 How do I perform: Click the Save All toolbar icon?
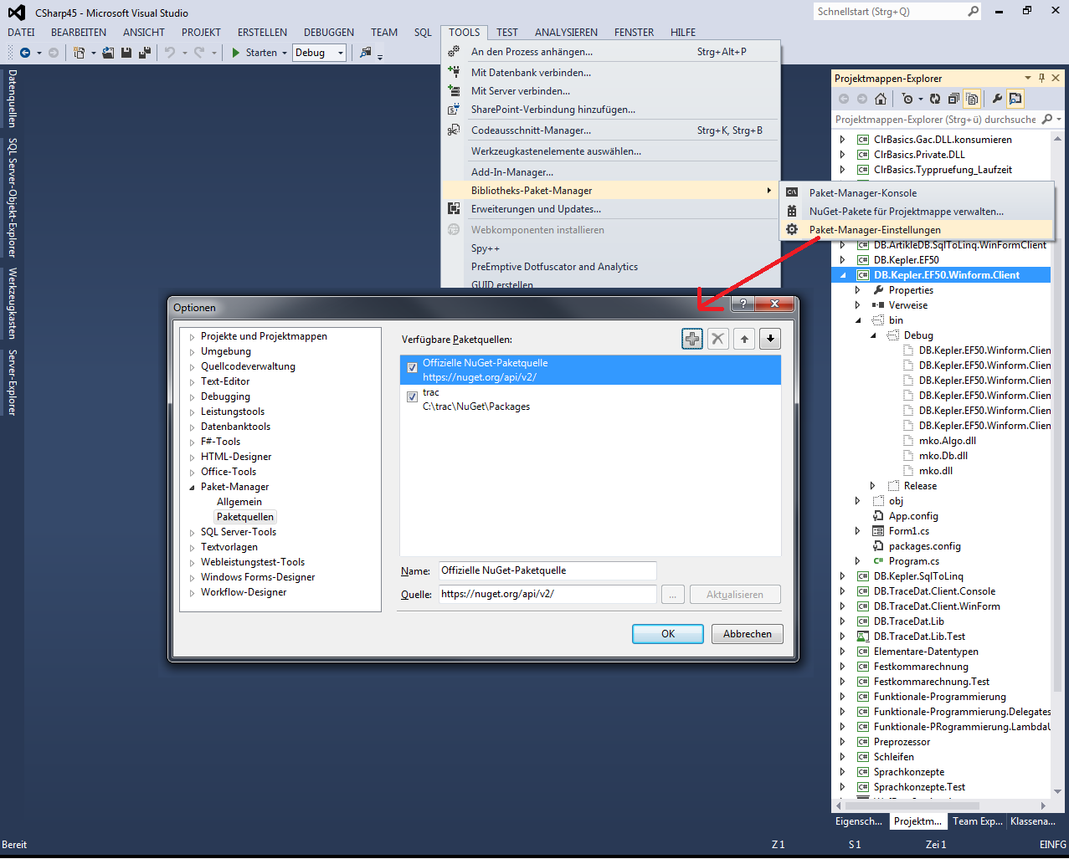145,53
